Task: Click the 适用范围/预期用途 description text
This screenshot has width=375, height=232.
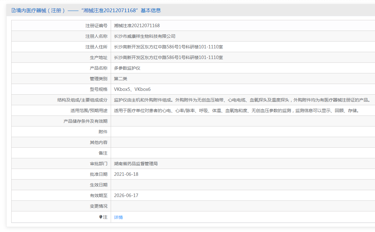Action: (236, 111)
